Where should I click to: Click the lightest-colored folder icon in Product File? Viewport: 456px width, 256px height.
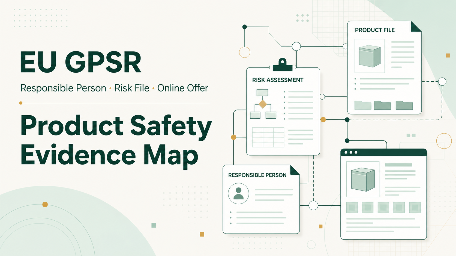click(363, 105)
